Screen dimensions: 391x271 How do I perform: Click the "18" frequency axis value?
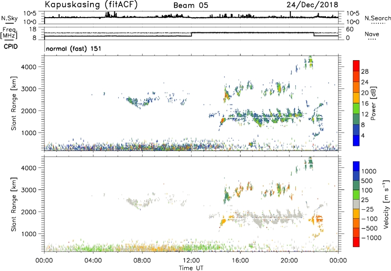[33, 29]
